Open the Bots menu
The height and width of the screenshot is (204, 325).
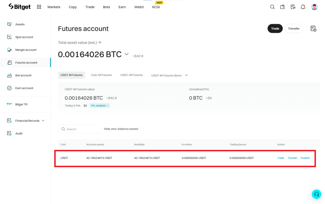[107, 7]
